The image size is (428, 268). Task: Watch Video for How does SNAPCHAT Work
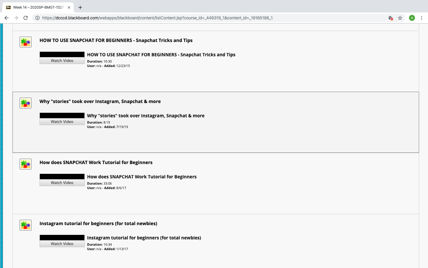[62, 183]
